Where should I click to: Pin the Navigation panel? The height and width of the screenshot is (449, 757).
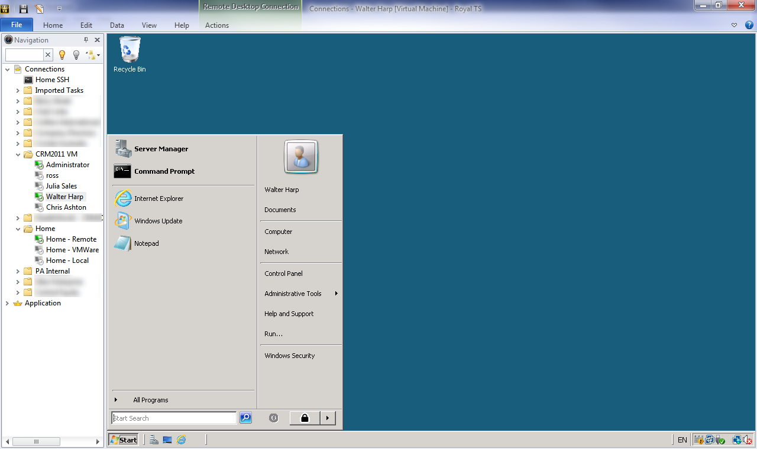tap(86, 40)
